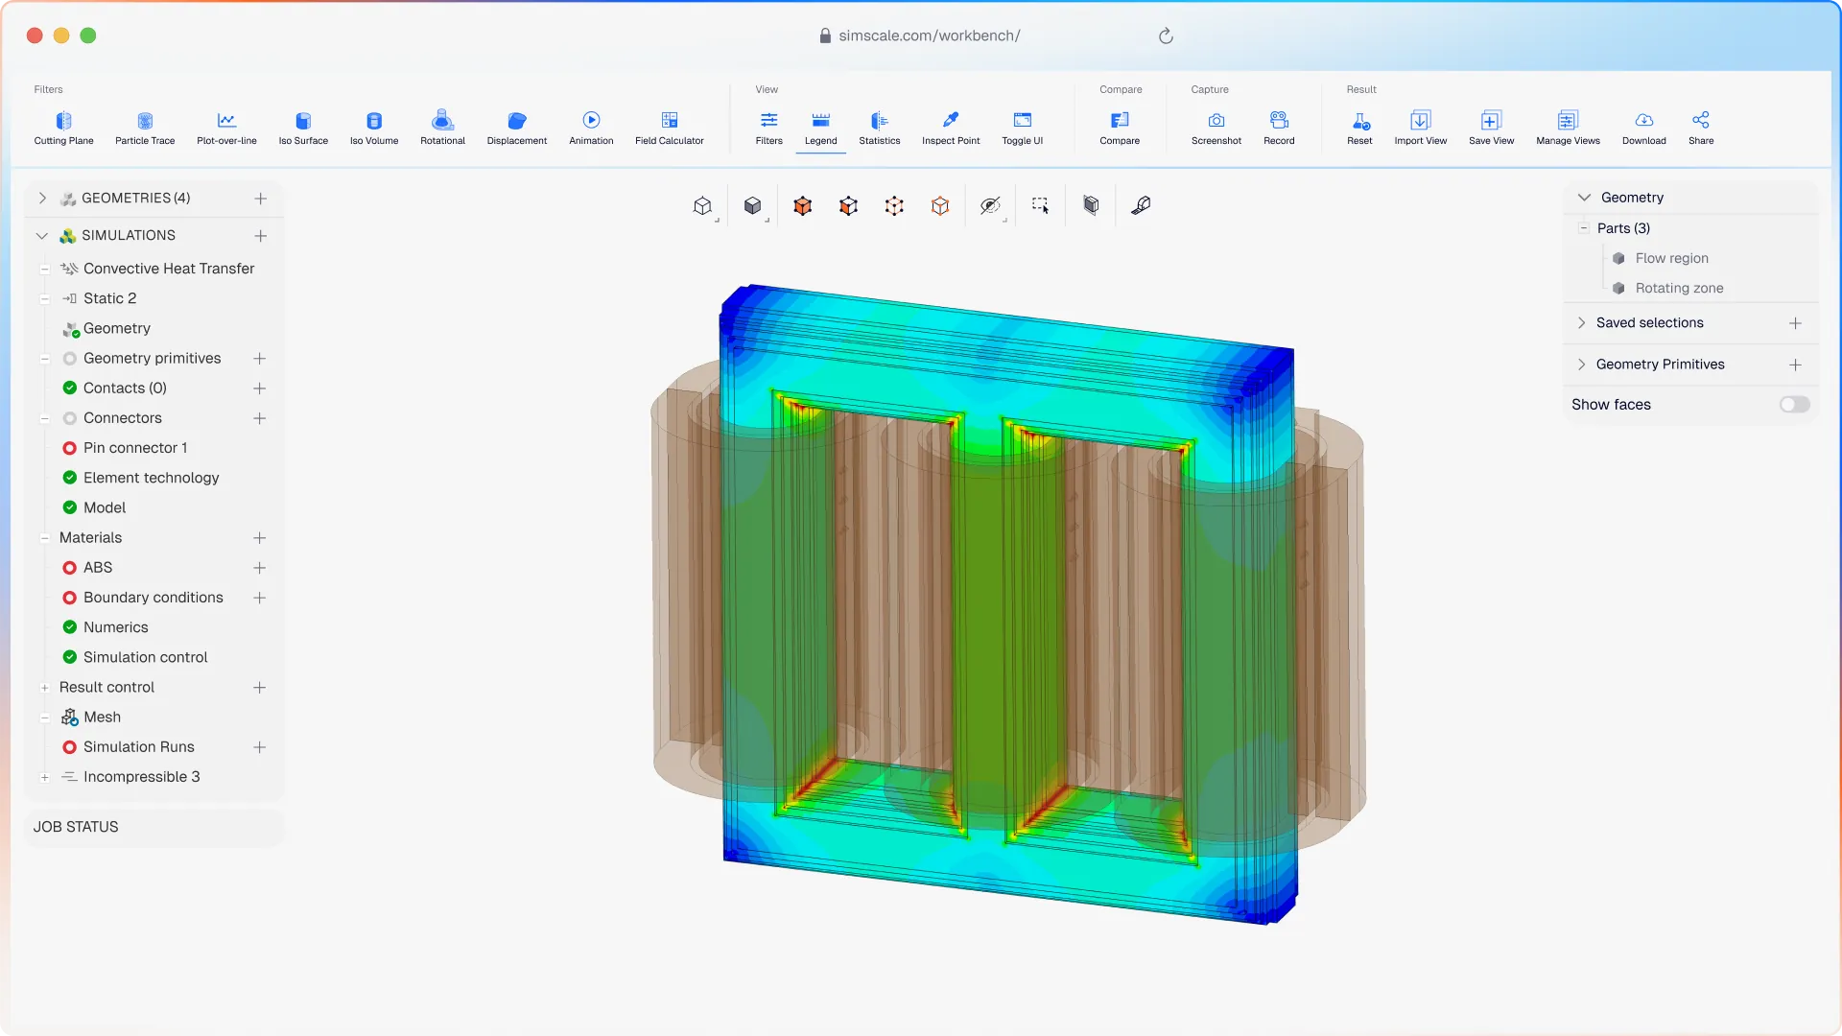Toggle the hide selection eye icon
Screen dimensions: 1842x1036
(990, 205)
